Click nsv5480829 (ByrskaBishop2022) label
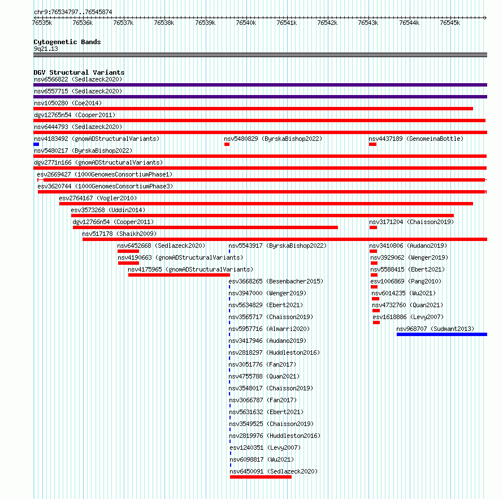The image size is (503, 499). coord(273,139)
